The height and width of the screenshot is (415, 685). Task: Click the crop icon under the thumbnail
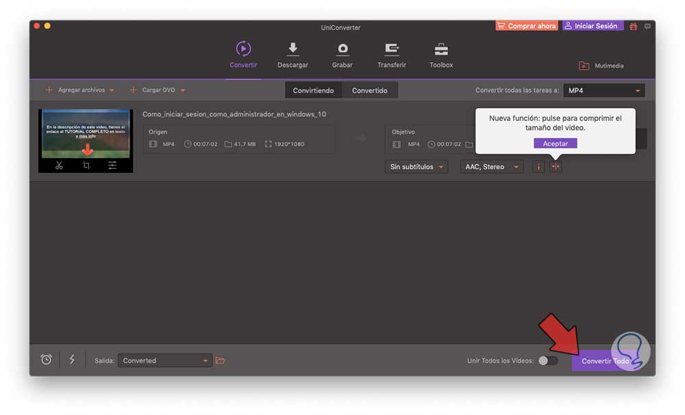click(86, 165)
